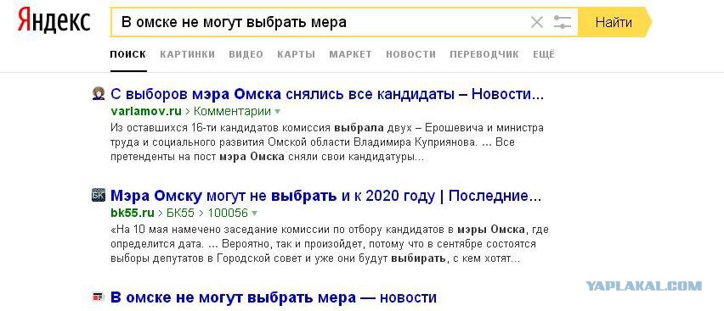Open the bk55.ru domain link
The image size is (724, 311).
click(133, 213)
